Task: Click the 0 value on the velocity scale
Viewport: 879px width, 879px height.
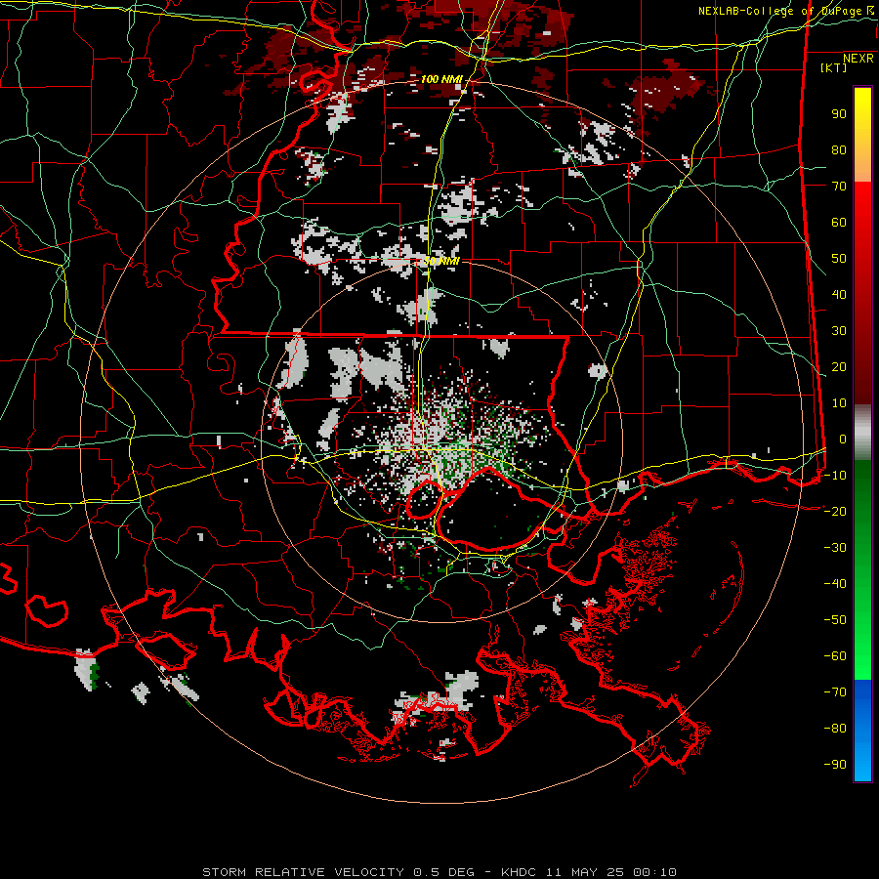Action: (x=843, y=439)
